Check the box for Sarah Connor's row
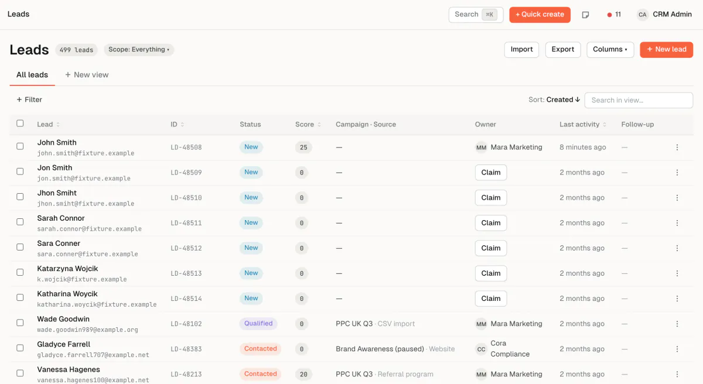This screenshot has width=703, height=384. pyautogui.click(x=20, y=222)
